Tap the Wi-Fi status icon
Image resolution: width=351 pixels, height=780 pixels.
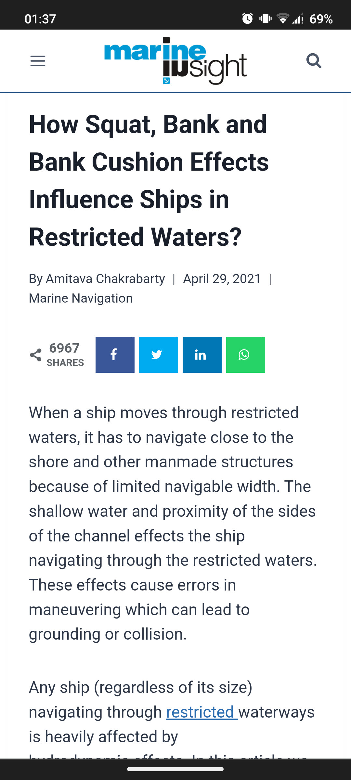tap(283, 19)
